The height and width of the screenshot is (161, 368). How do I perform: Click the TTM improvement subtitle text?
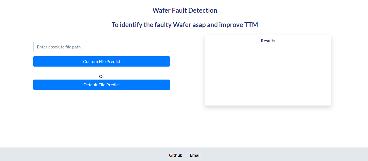point(185,25)
